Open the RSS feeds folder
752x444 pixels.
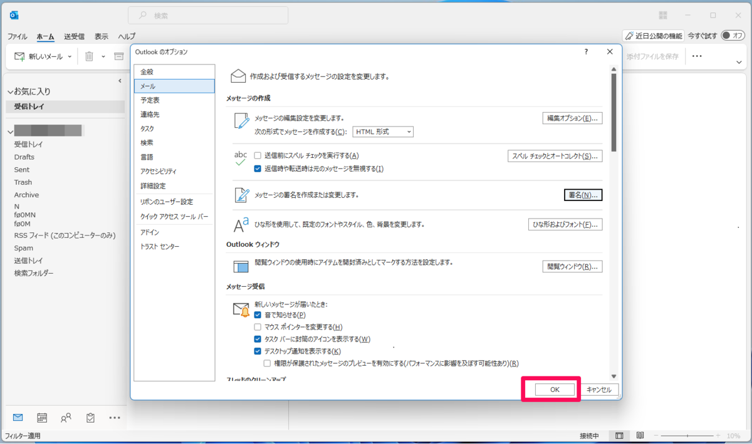[x=65, y=235]
